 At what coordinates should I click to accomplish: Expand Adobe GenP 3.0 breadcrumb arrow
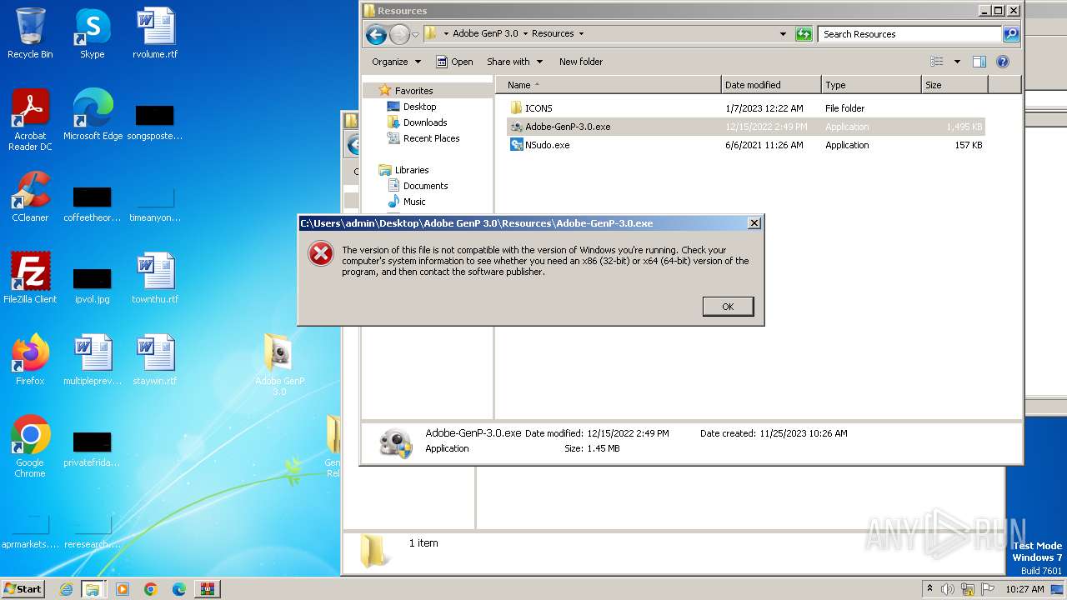525,34
